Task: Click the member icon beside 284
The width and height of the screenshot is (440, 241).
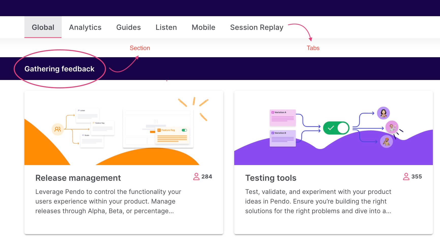Action: (196, 176)
